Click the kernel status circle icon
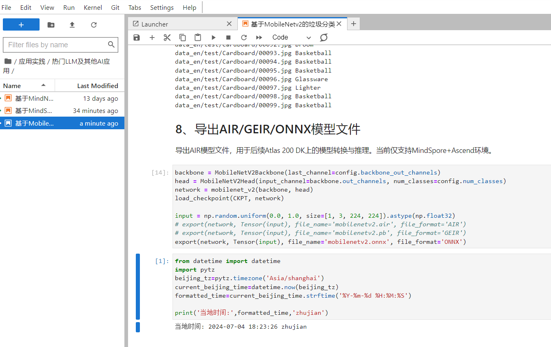The image size is (551, 347). (x=324, y=38)
